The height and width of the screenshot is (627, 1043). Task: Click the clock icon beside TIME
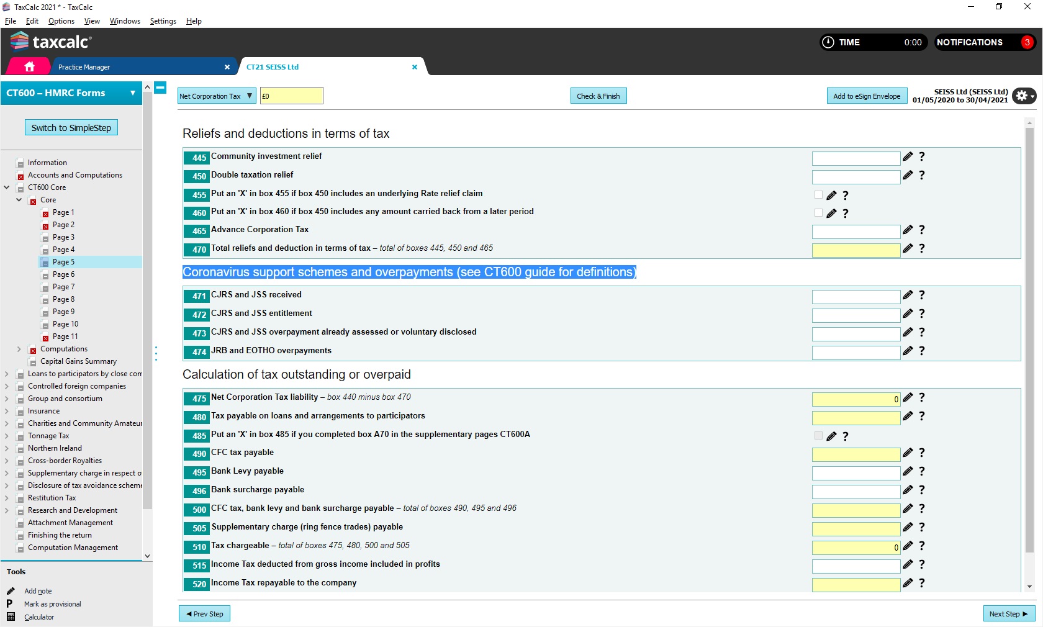[828, 42]
